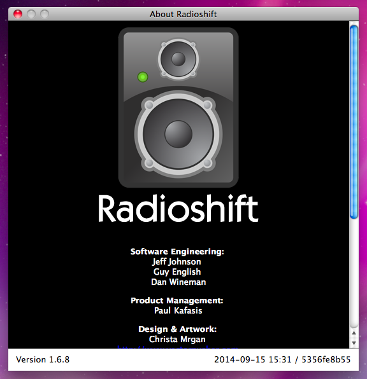Viewport: 367px width, 379px height.
Task: Click the Design & Artwork heading
Action: pyautogui.click(x=177, y=329)
